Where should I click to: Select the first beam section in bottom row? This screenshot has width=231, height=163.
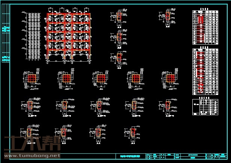click(x=30, y=133)
